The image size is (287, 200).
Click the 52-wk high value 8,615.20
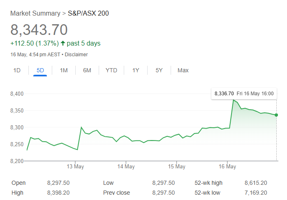[256, 183]
